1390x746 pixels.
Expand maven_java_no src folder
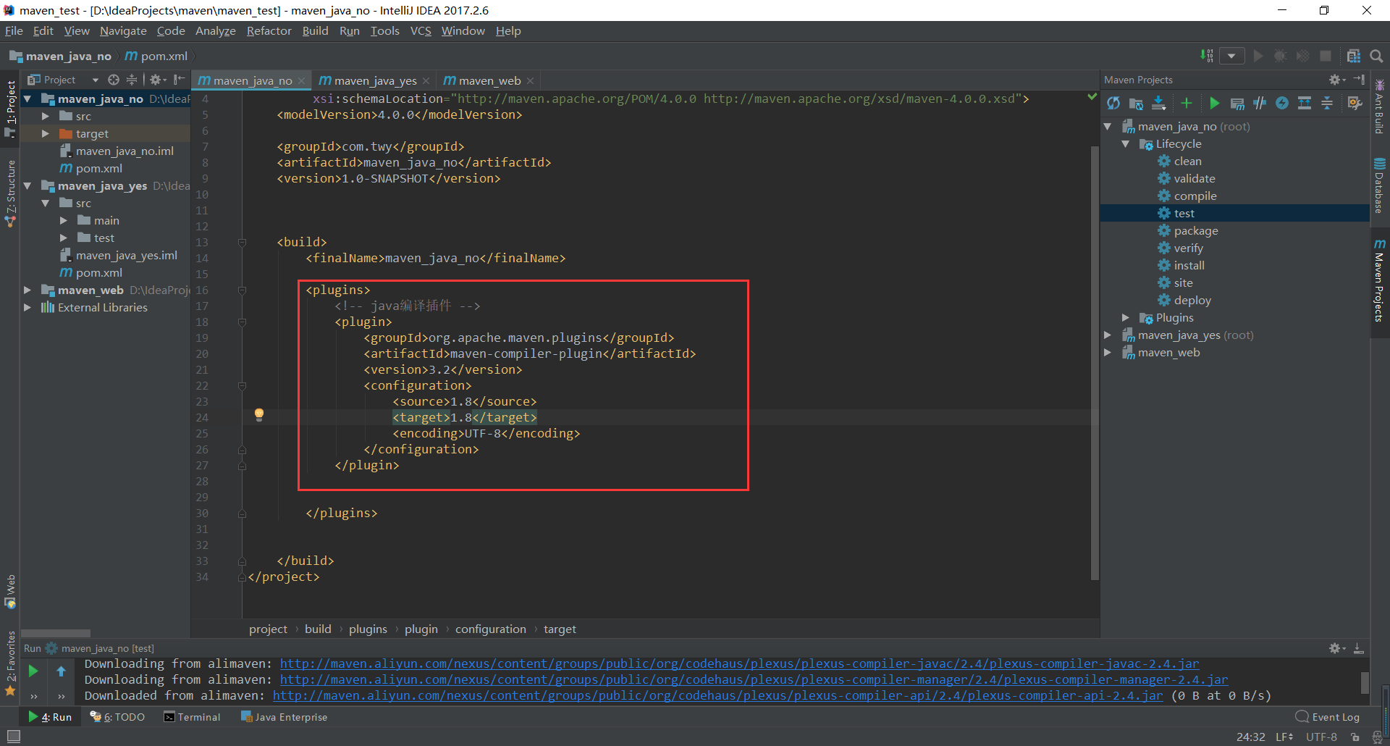click(46, 116)
